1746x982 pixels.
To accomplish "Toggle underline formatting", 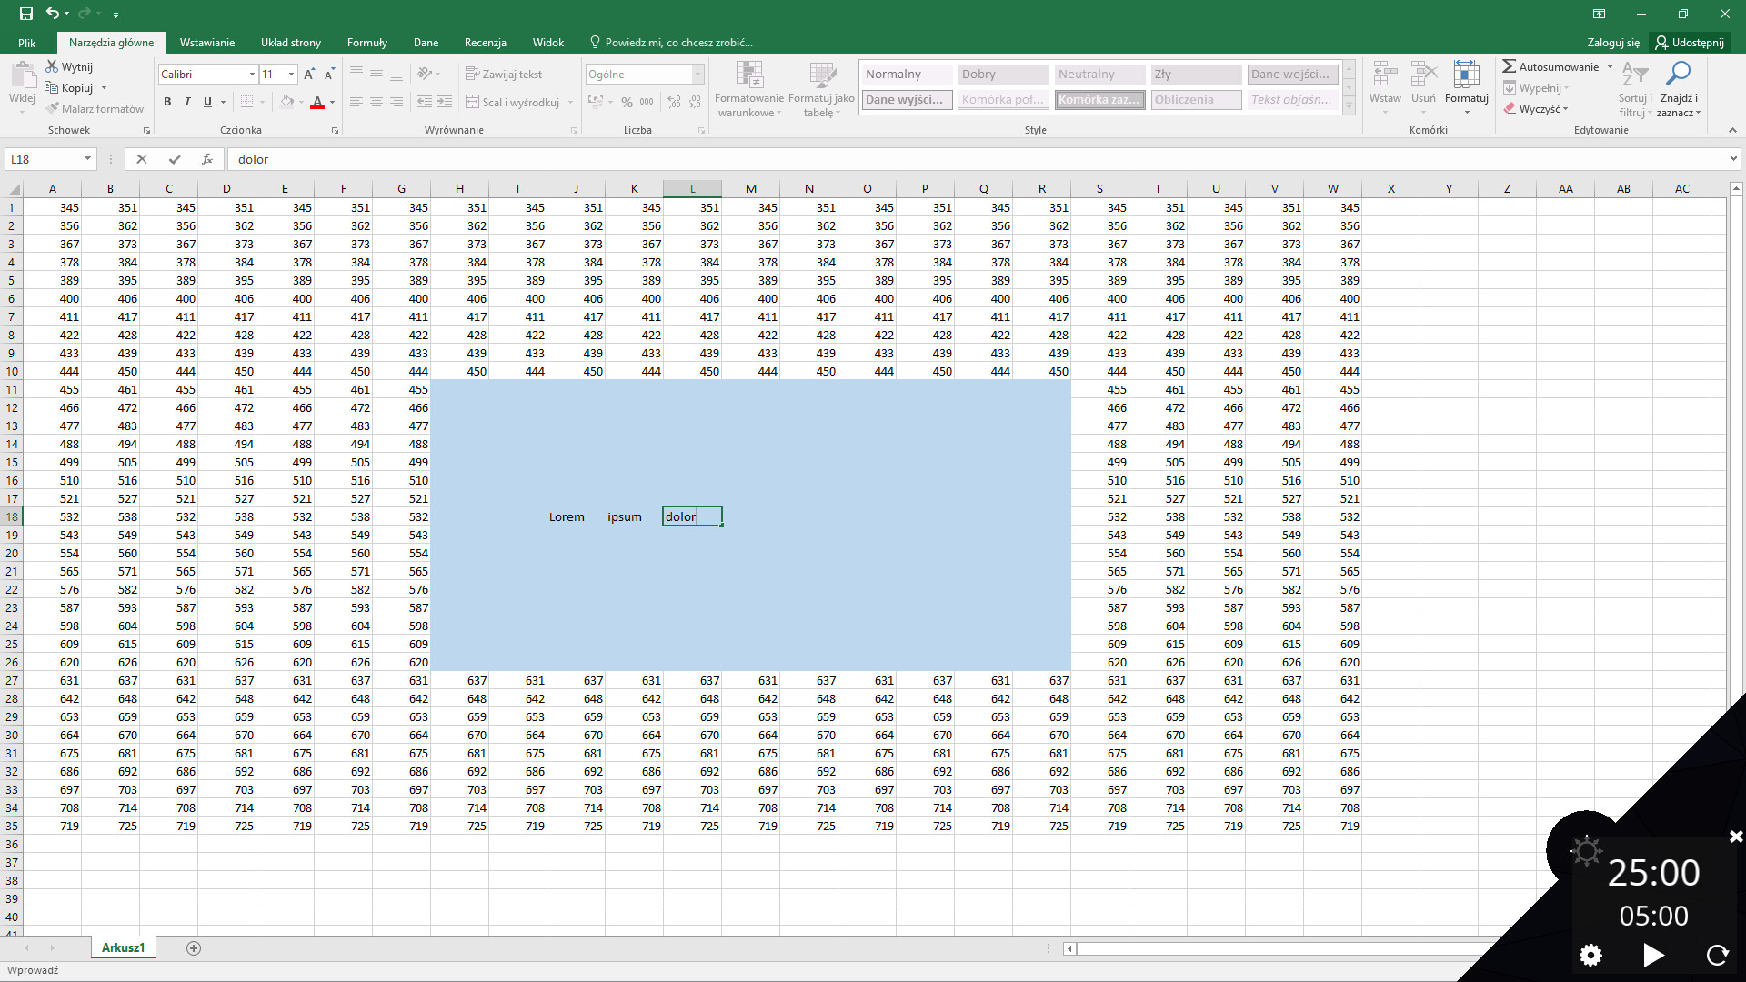I will click(207, 102).
